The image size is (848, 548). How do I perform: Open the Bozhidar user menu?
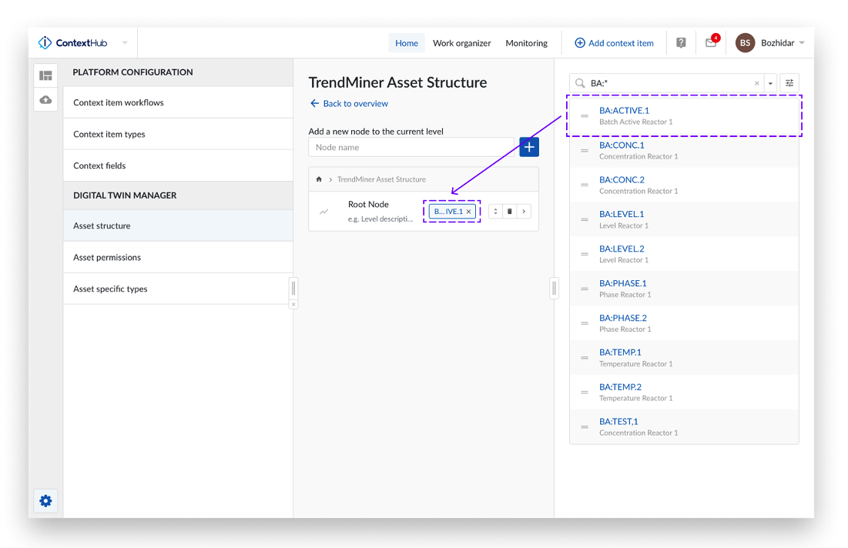(772, 43)
